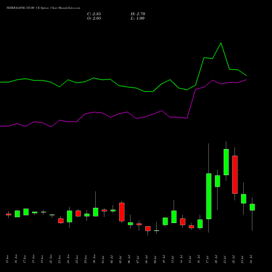This screenshot has height=272, width=272.
Task: Click the '08 Jul' date axis label
Action: (x=146, y=259)
